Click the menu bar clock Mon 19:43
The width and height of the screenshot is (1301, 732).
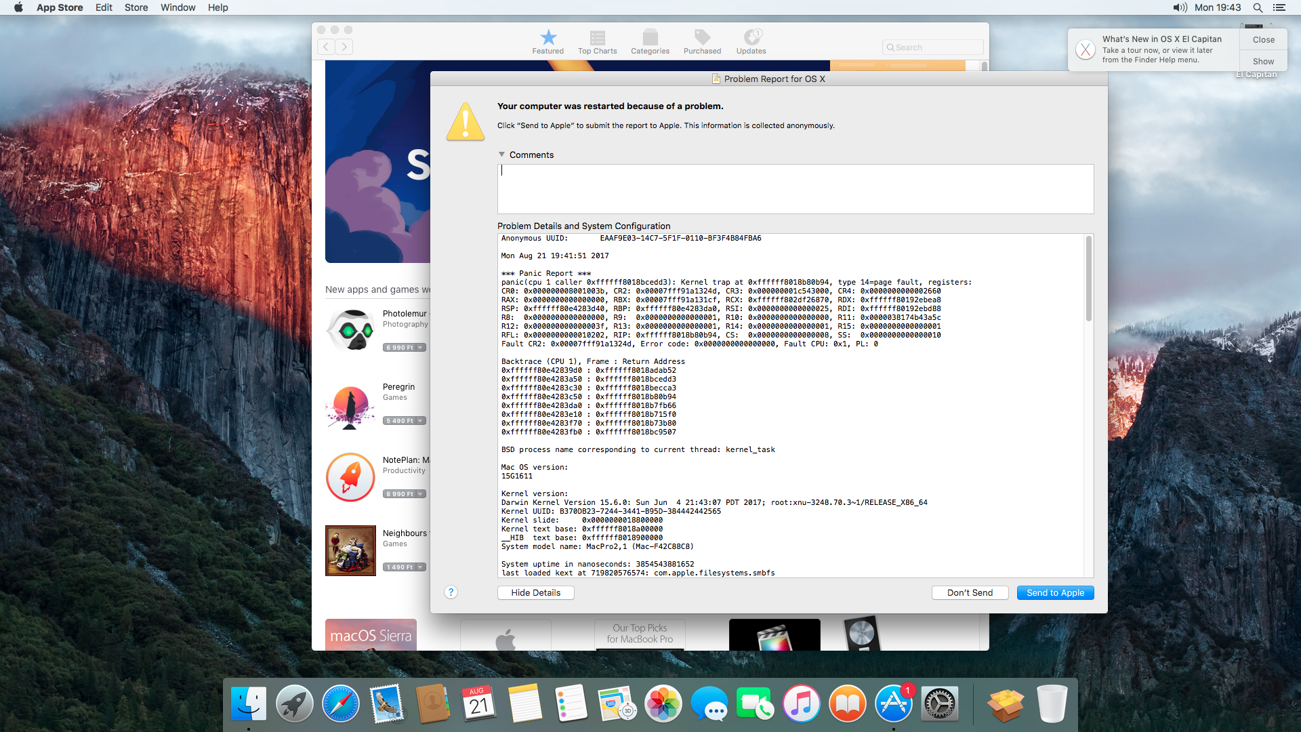pos(1218,7)
